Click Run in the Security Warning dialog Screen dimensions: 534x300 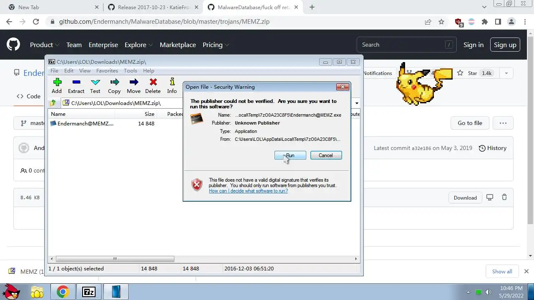coord(290,155)
